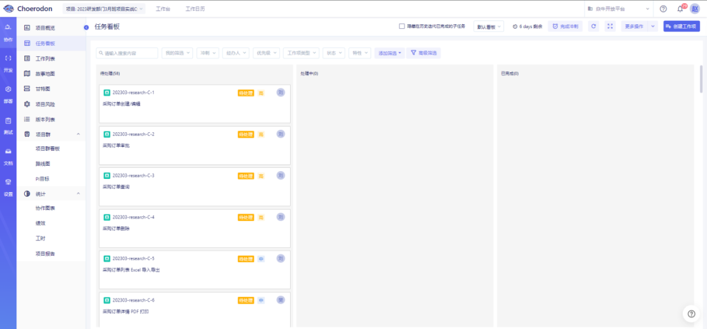Click the board vertical scrollbar
Image resolution: width=707 pixels, height=329 pixels.
click(702, 79)
